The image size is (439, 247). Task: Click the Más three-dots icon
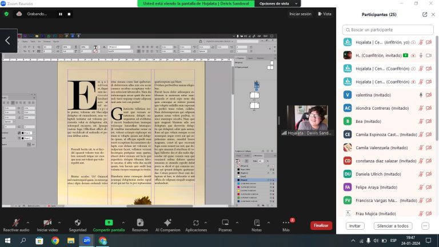click(286, 222)
